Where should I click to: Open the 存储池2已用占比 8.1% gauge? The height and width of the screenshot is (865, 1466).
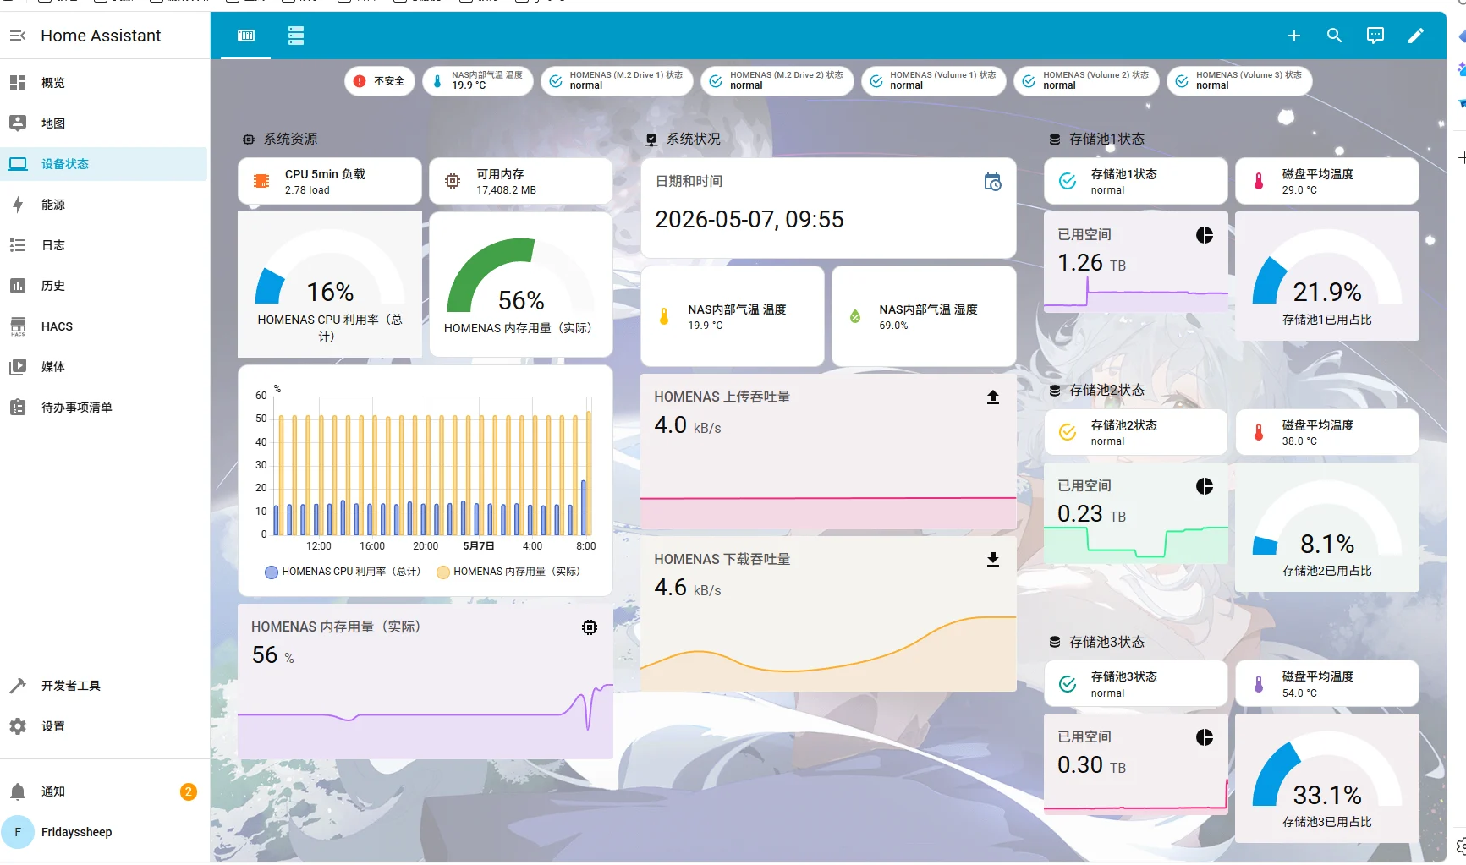coord(1327,528)
